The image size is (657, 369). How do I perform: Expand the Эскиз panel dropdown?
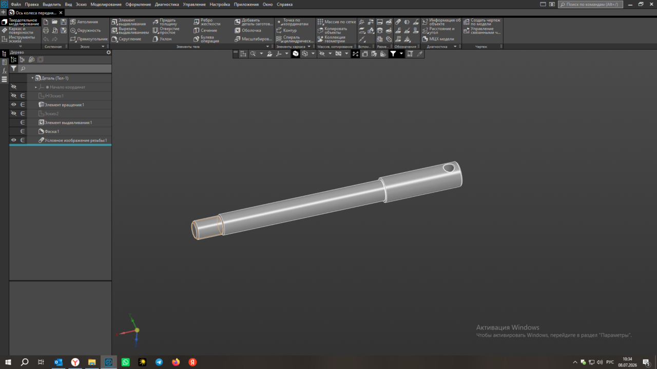click(x=102, y=47)
